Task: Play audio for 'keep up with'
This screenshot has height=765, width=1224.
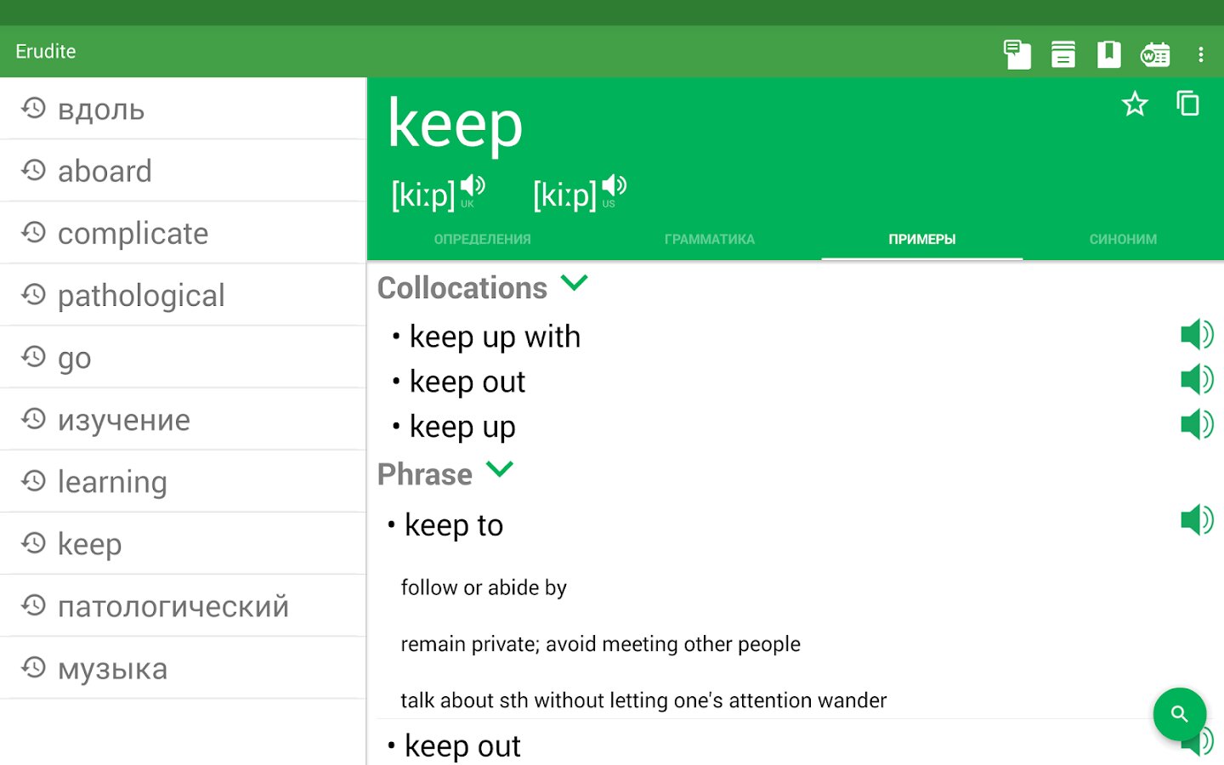Action: (x=1197, y=335)
